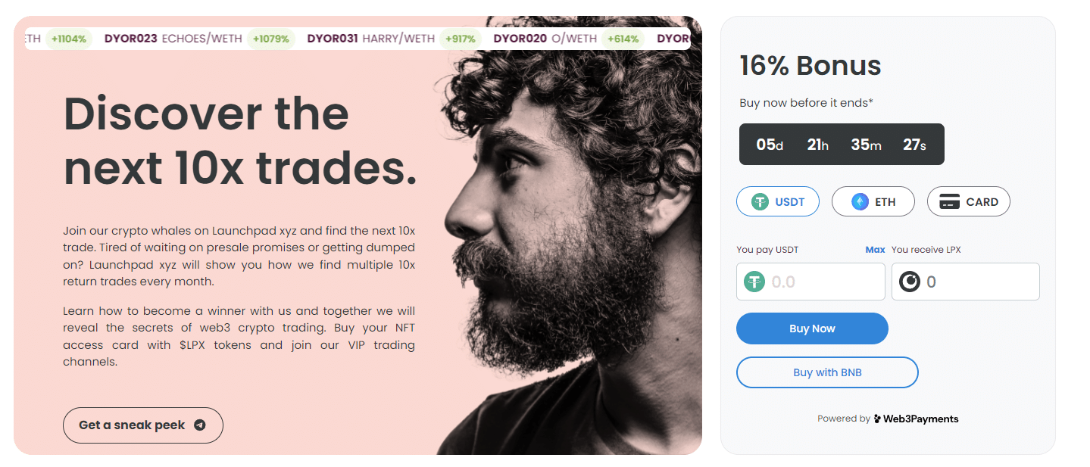Viewport: 1090px width, 467px height.
Task: Open the Get a sneak peek button
Action: coord(143,425)
